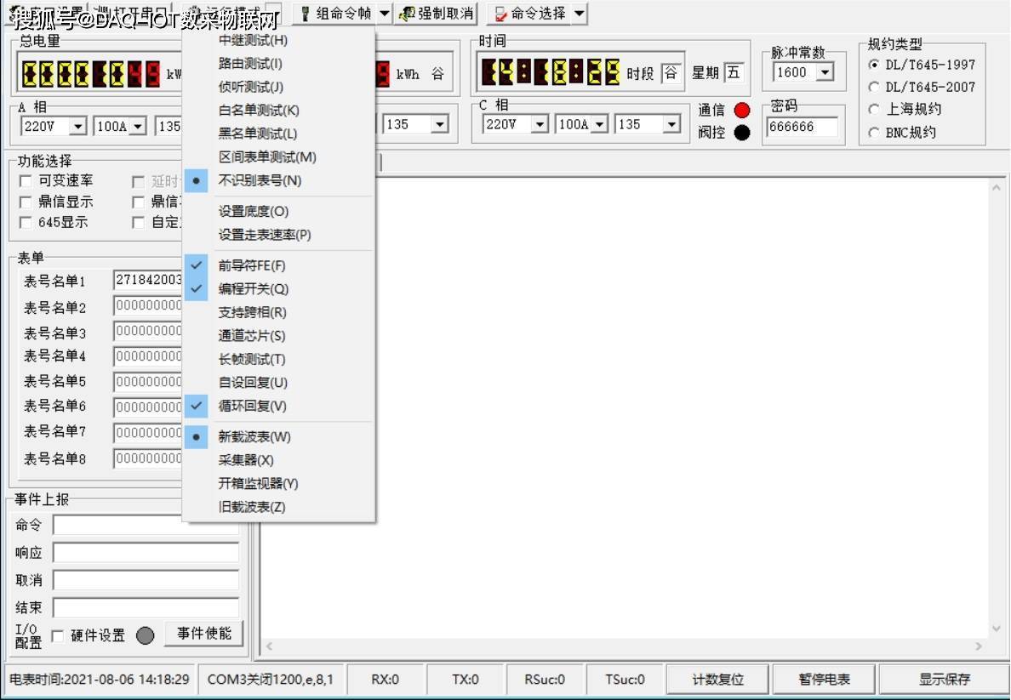Click the 事件使能 button
The height and width of the screenshot is (700, 1011).
[203, 632]
